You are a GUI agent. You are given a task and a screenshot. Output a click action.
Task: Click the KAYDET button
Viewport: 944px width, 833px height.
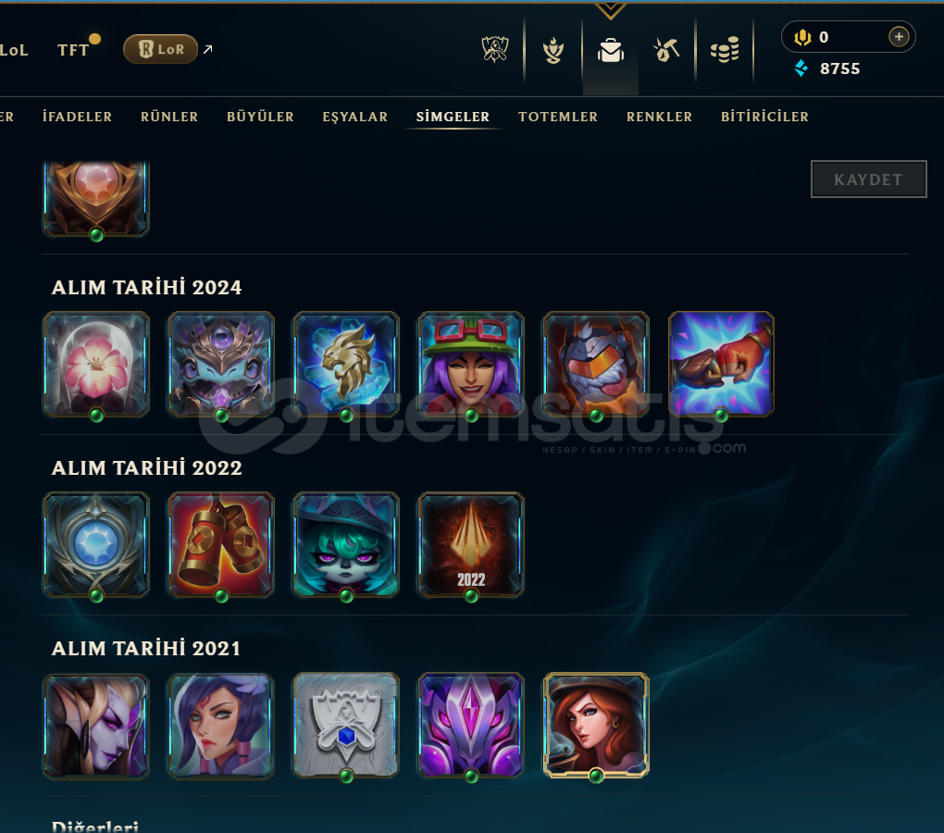868,180
